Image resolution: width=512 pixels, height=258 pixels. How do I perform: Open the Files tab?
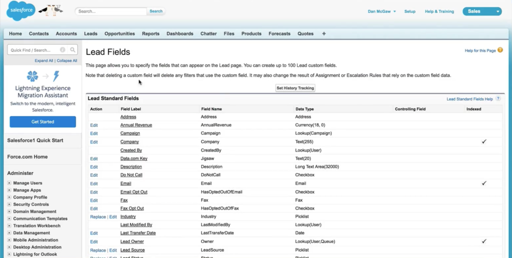pyautogui.click(x=229, y=33)
